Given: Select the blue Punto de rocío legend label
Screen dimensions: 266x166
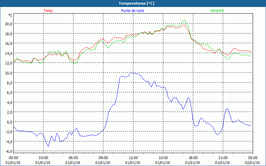Looking at the screenshot, I should (x=132, y=11).
